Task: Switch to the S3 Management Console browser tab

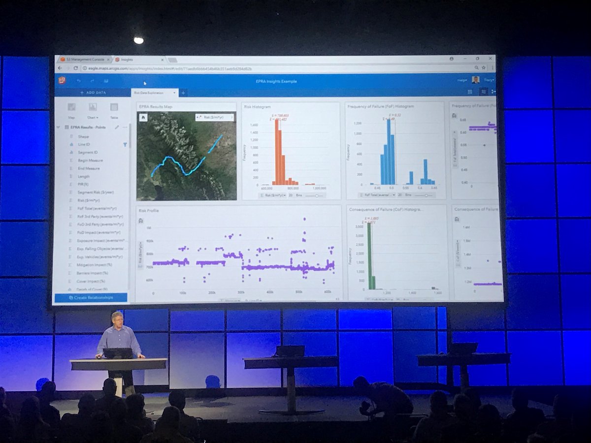Action: click(84, 59)
